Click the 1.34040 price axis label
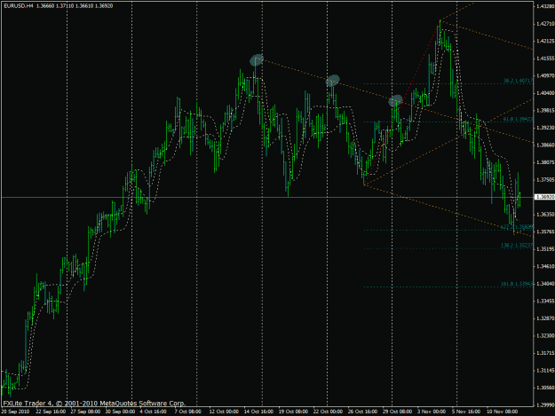The height and width of the screenshot is (416, 555). point(545,284)
